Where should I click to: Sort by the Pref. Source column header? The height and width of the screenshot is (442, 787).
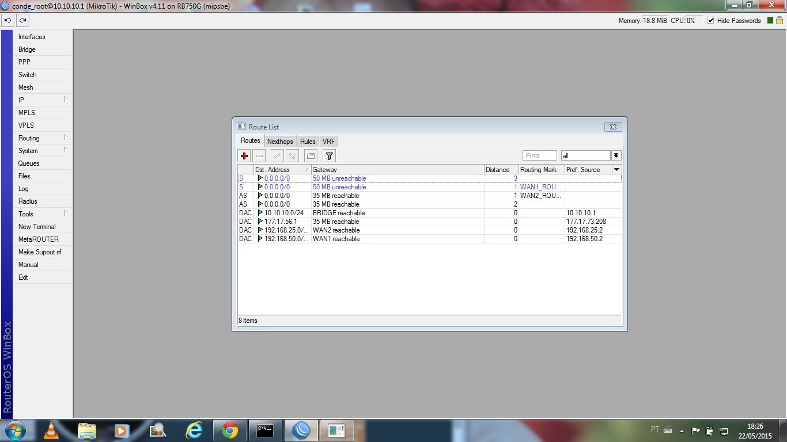coord(588,170)
